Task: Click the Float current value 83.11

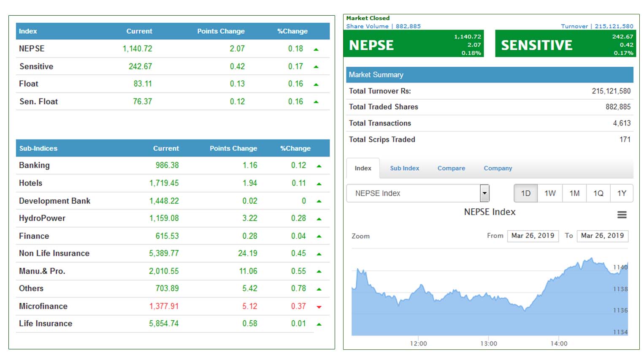Action: pos(143,84)
